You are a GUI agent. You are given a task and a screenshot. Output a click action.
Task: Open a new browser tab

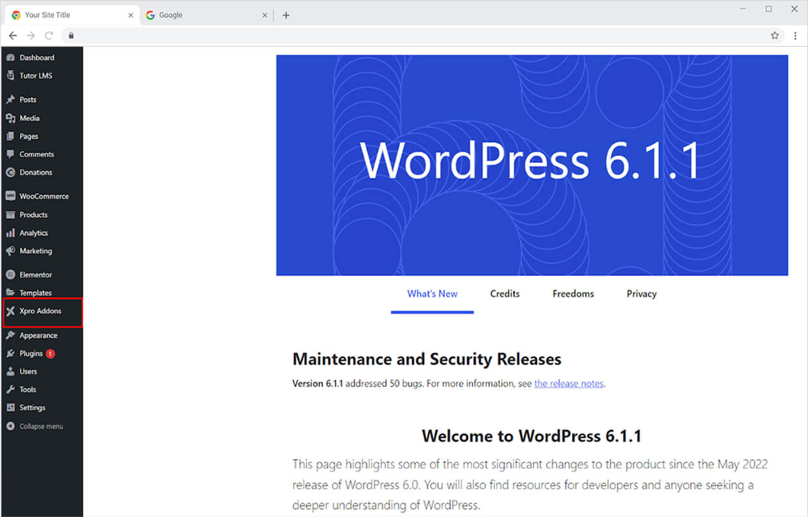(x=286, y=15)
